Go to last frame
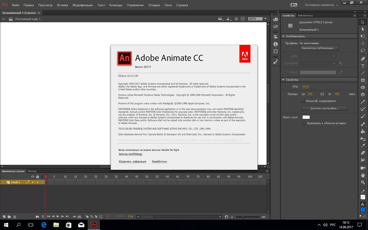Image resolution: width=368 pixels, height=230 pixels. pyautogui.click(x=67, y=216)
